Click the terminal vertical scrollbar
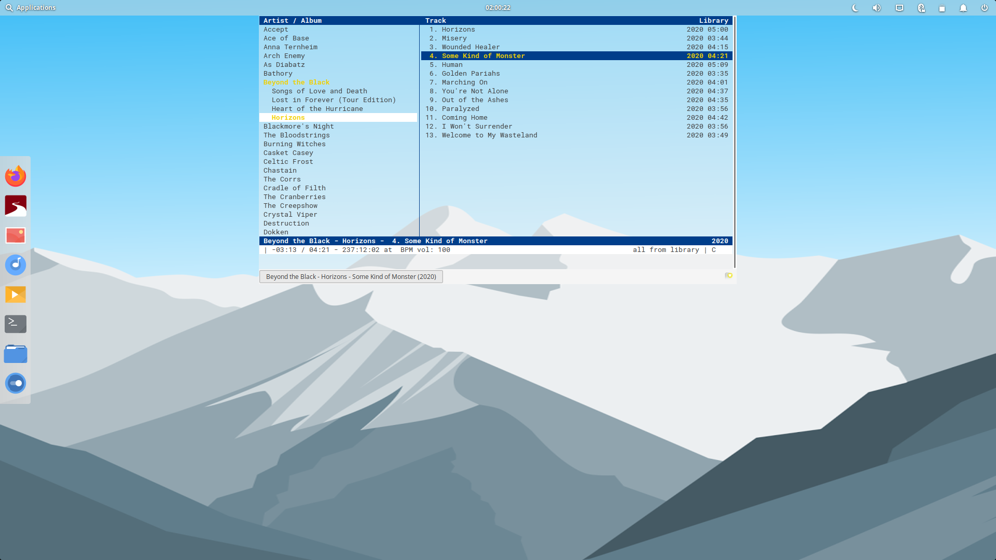 coord(735,143)
